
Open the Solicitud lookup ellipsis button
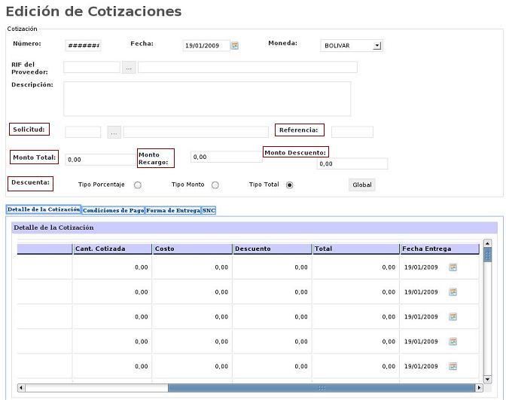click(x=114, y=133)
